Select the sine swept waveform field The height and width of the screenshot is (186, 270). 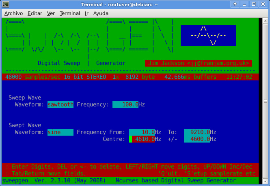60,132
